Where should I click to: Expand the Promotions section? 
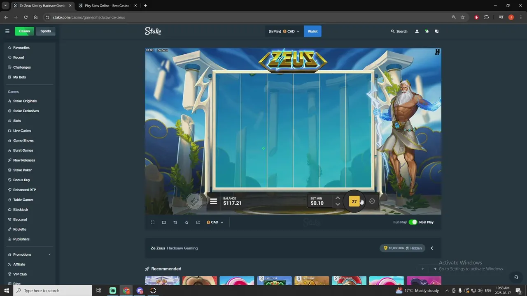29,254
